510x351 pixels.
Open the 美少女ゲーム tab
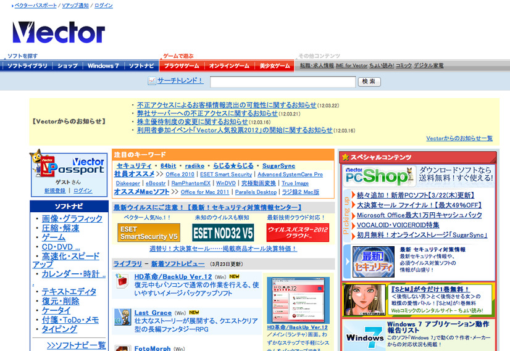(275, 65)
